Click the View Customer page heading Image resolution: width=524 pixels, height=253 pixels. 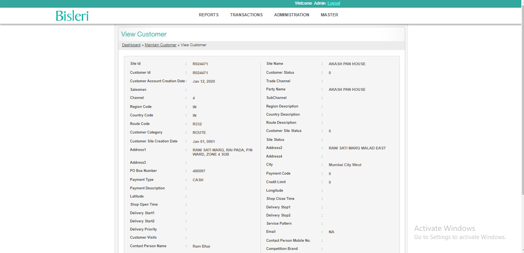[x=144, y=34]
